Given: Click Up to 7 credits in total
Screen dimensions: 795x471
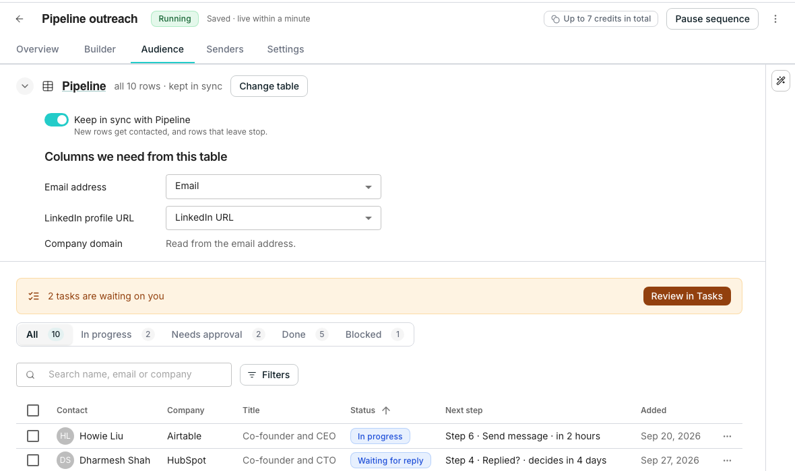Looking at the screenshot, I should coord(601,19).
